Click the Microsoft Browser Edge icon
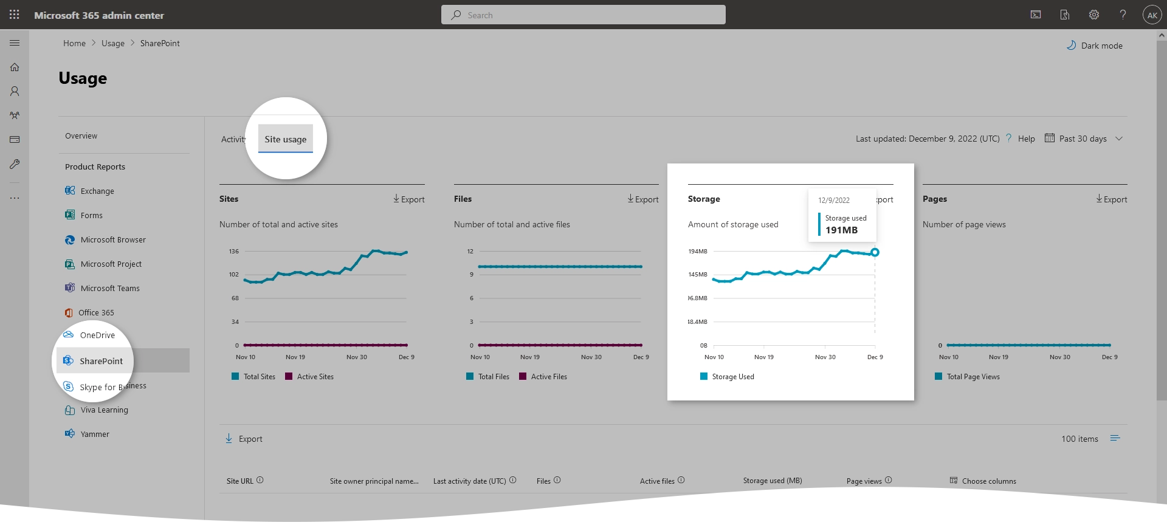This screenshot has height=522, width=1167. coord(70,239)
